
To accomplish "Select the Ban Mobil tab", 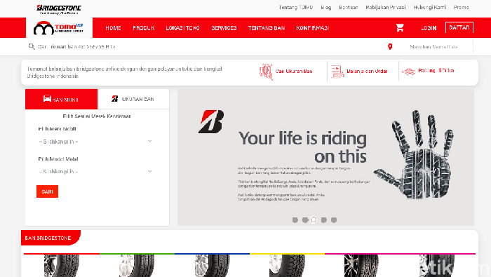I will tap(62, 99).
